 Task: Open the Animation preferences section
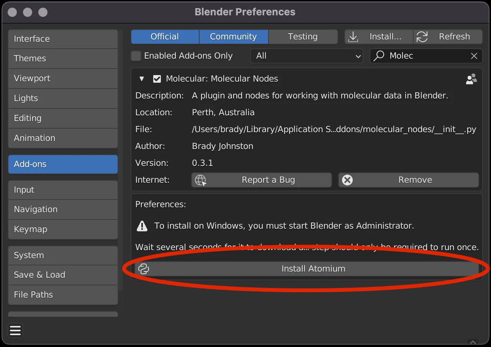tap(63, 138)
